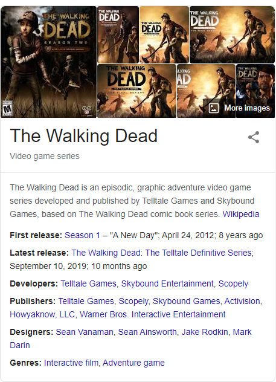
Task: Click Scopely in the Developers row
Action: [233, 284]
